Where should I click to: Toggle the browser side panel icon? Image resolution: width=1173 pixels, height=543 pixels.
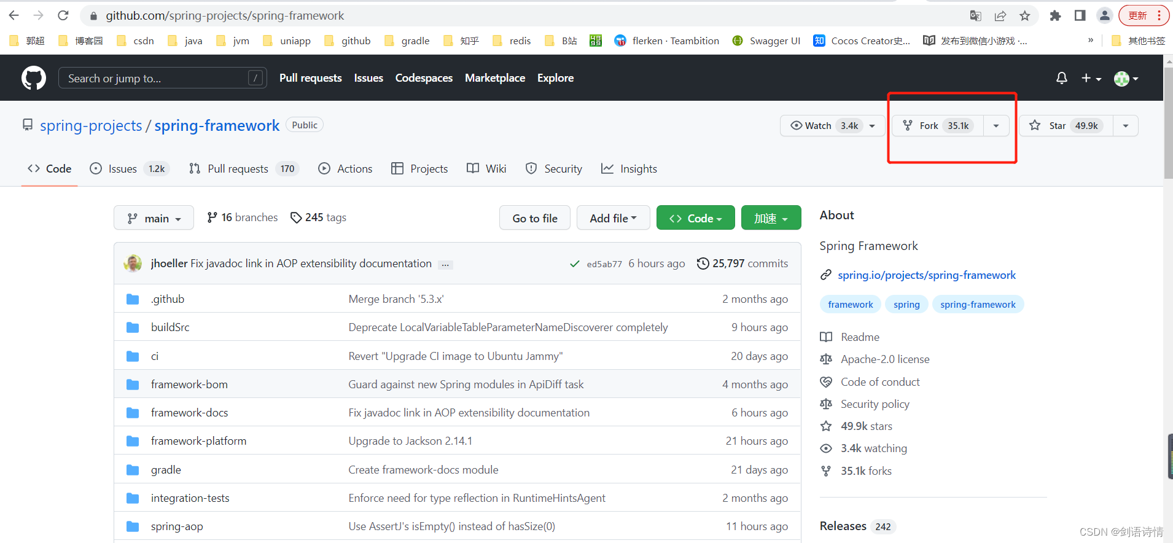(x=1080, y=16)
